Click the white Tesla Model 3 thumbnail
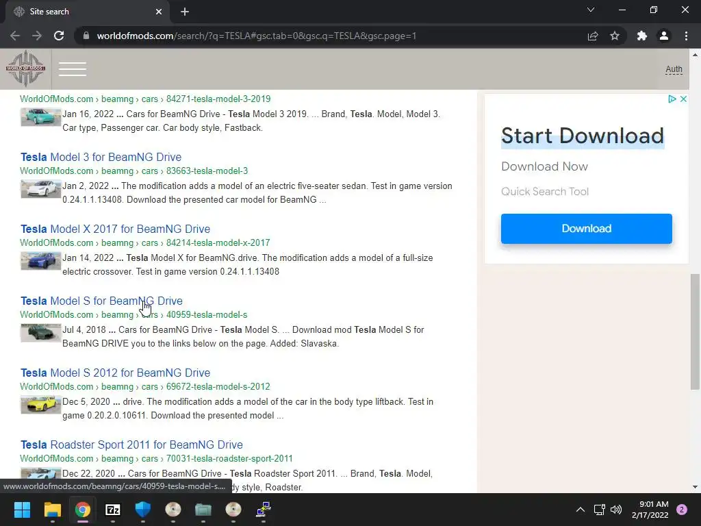The width and height of the screenshot is (701, 526). [x=40, y=189]
